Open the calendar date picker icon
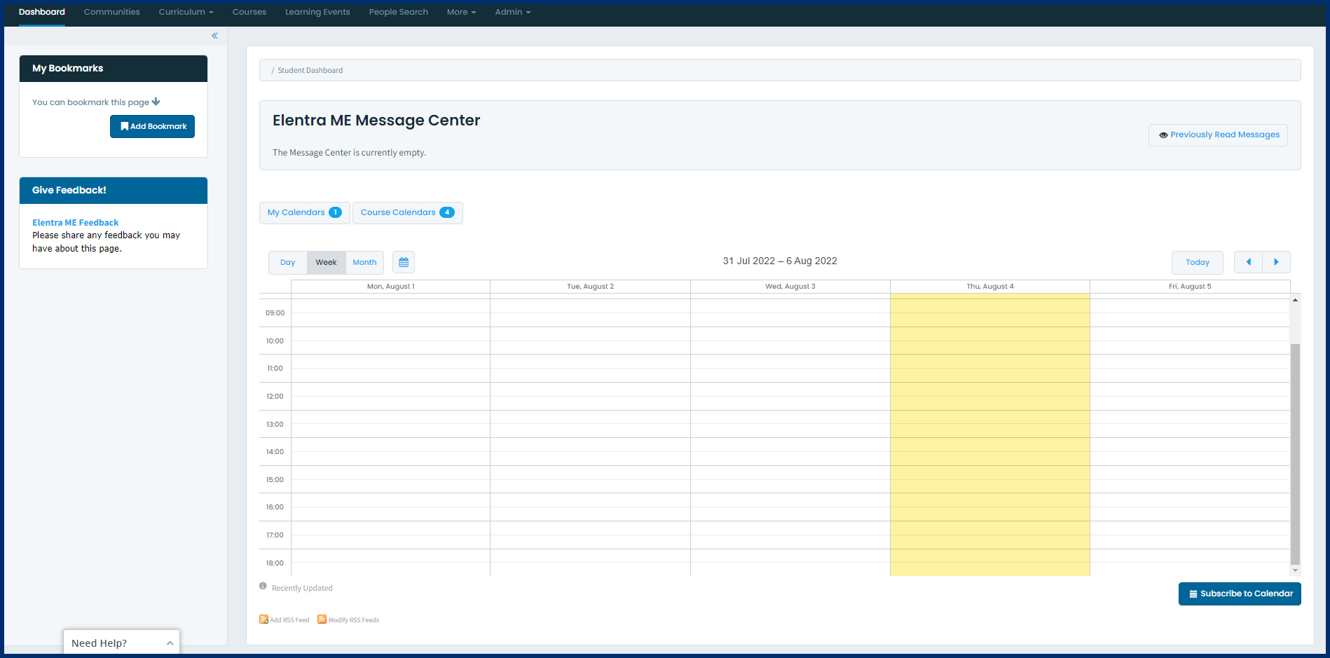 (404, 262)
